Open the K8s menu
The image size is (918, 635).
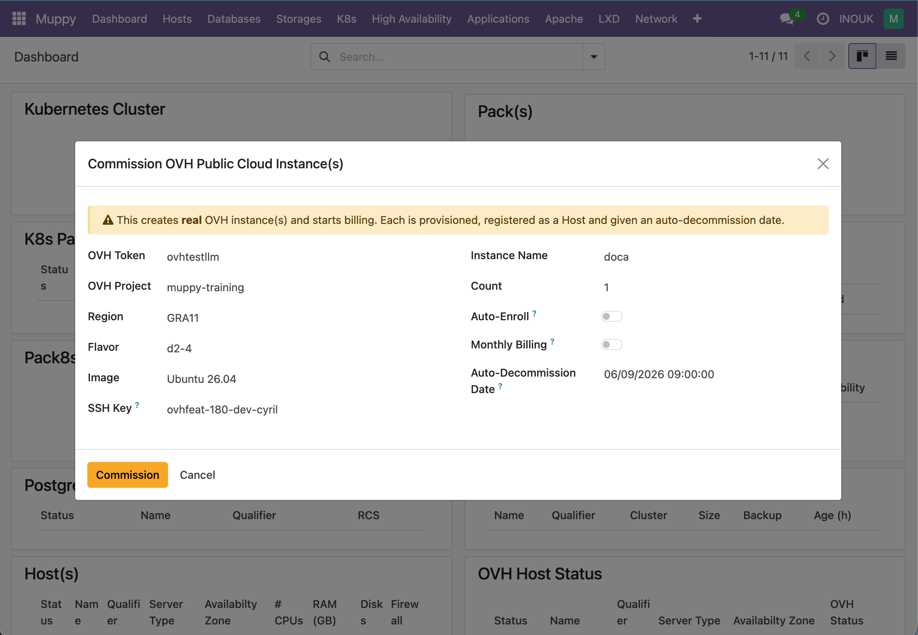click(347, 19)
